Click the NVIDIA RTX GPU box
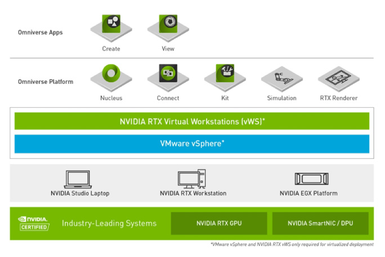This screenshot has height=257, width=385. pyautogui.click(x=219, y=223)
